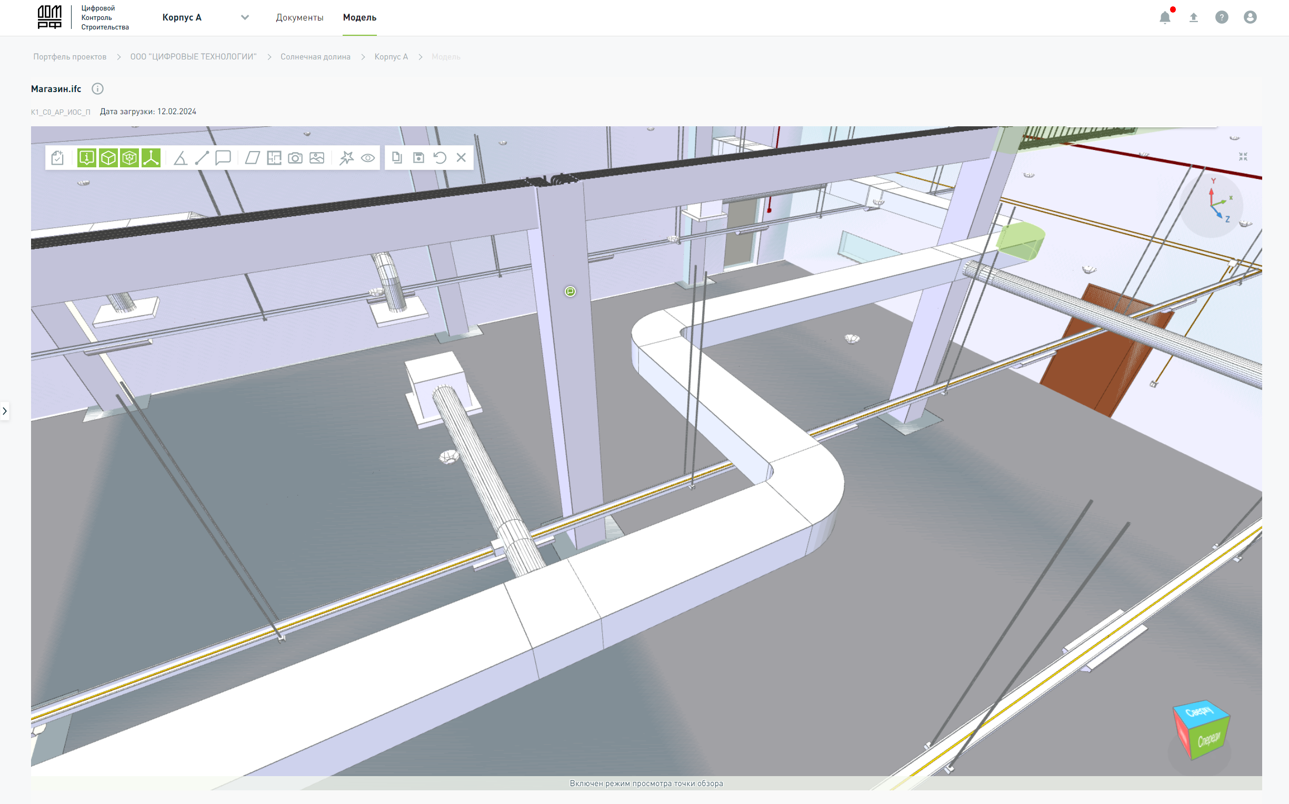
Task: Select the distance ruler tool
Action: coord(202,158)
